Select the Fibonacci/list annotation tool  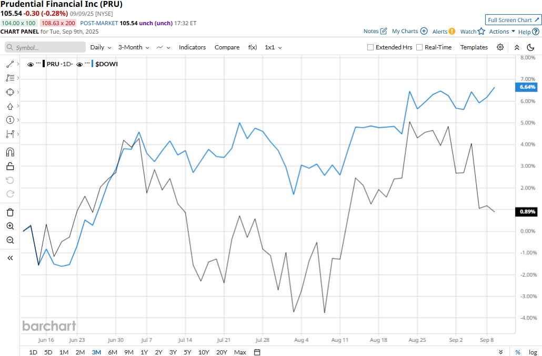point(10,78)
